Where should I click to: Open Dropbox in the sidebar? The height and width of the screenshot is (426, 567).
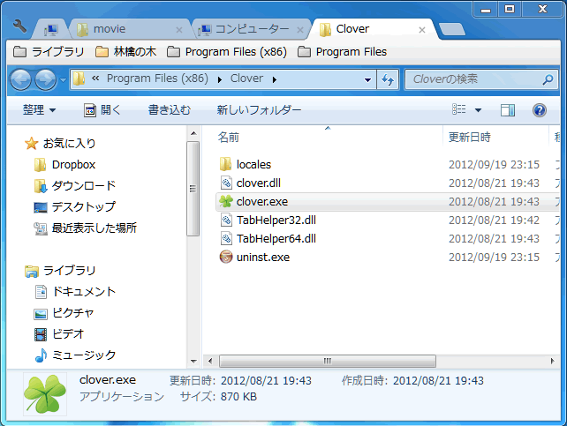click(65, 165)
